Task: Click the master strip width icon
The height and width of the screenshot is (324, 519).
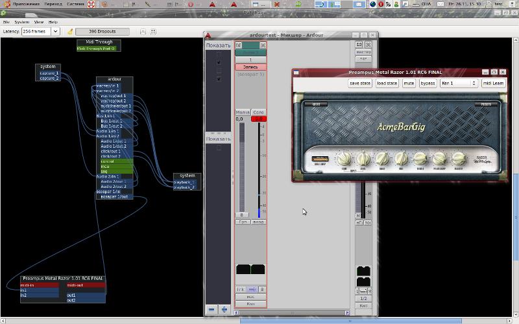Action: [359, 44]
